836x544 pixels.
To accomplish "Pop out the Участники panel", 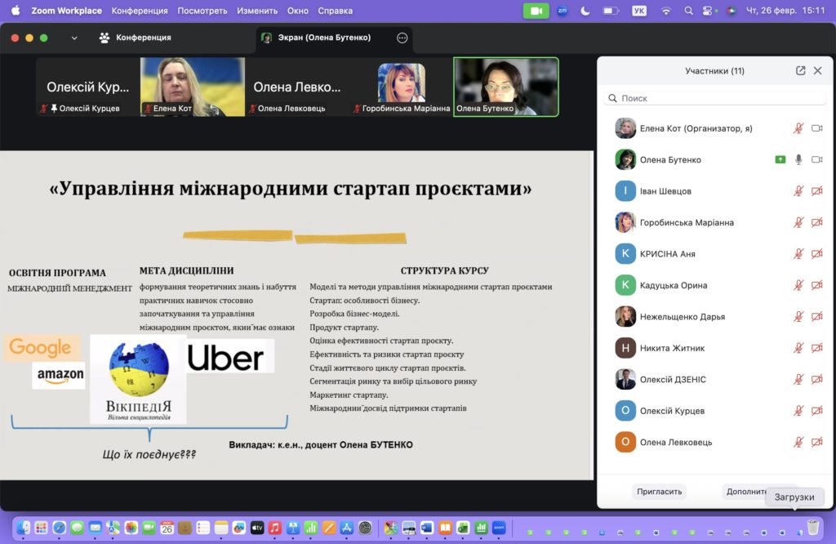I will pos(800,71).
